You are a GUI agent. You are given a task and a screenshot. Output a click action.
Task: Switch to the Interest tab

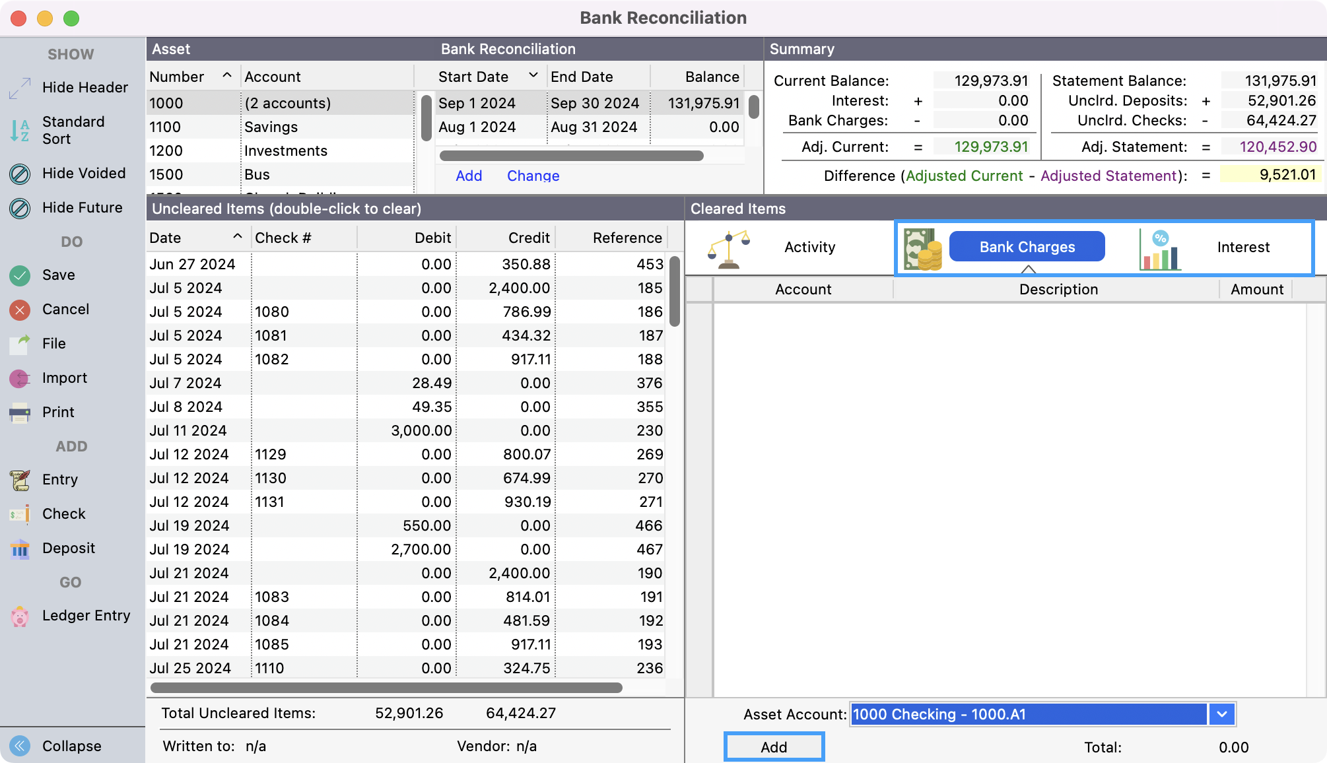pos(1242,248)
